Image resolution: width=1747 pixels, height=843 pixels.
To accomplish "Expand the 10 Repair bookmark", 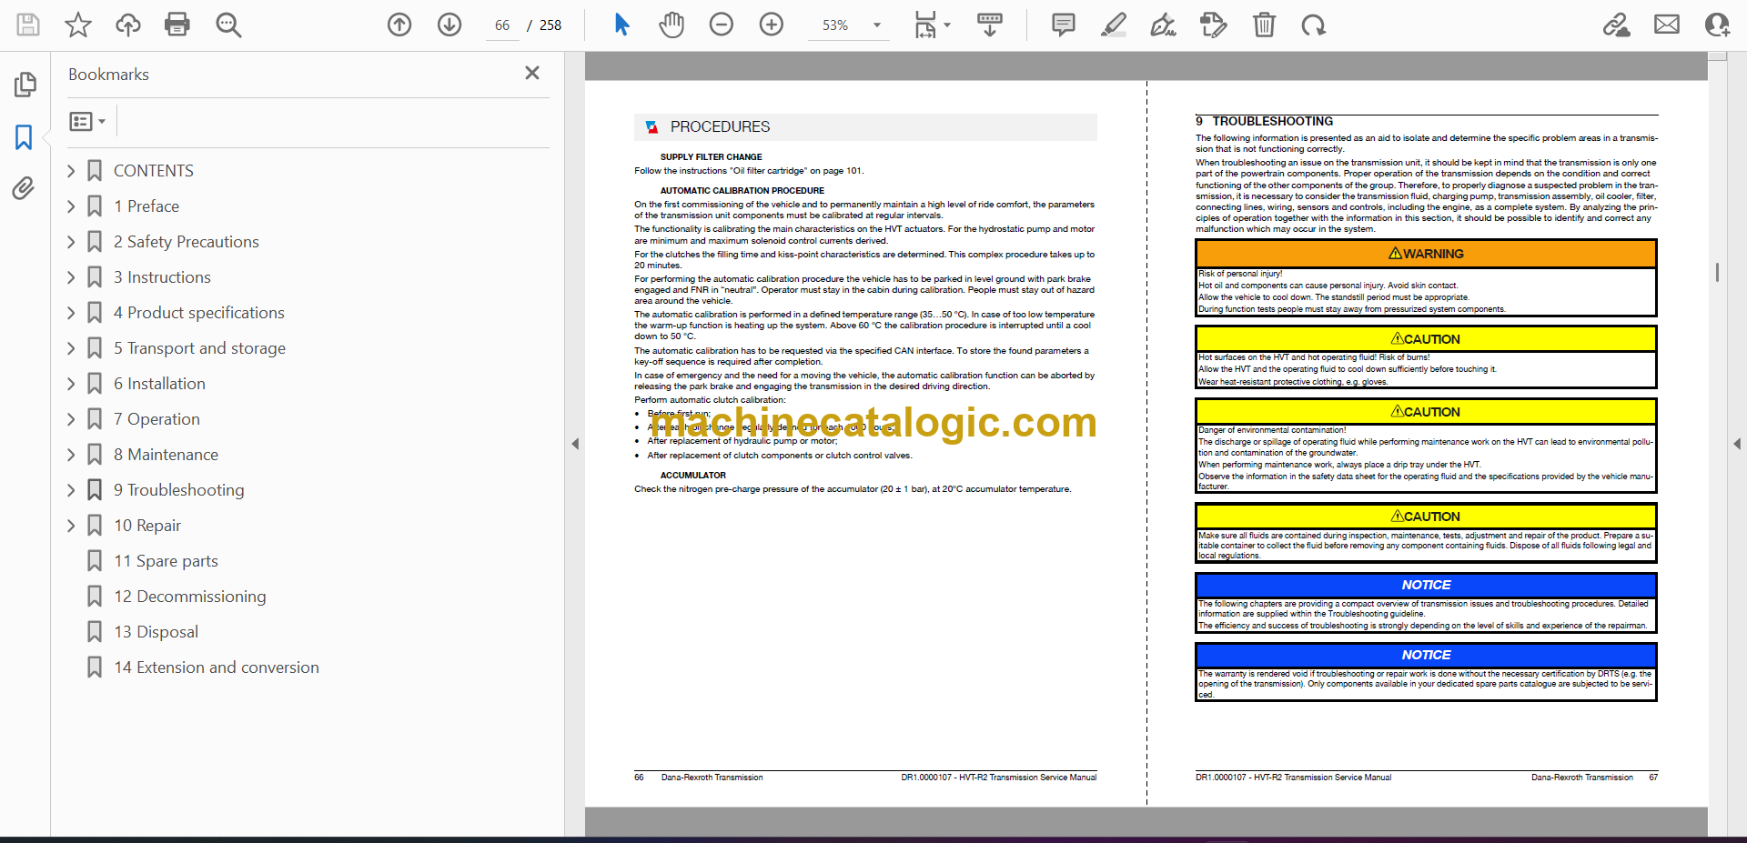I will tap(72, 526).
